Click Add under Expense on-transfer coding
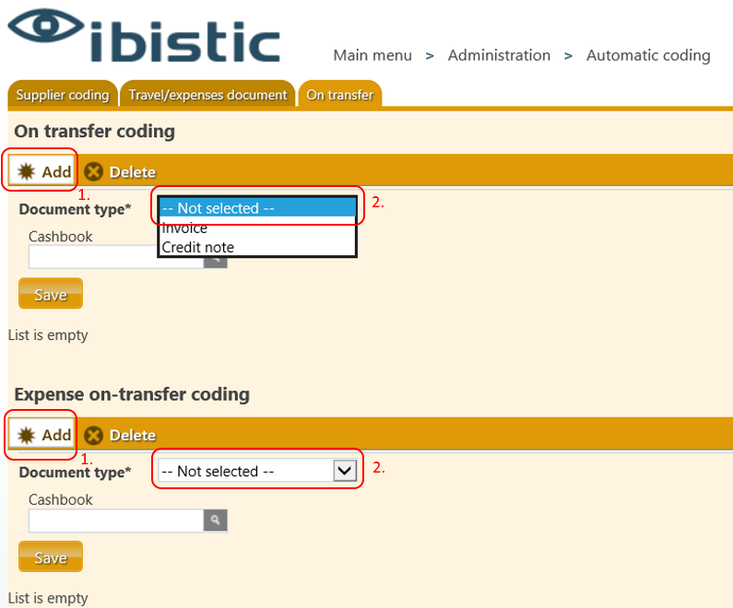Screen dimensions: 733x608 point(43,435)
